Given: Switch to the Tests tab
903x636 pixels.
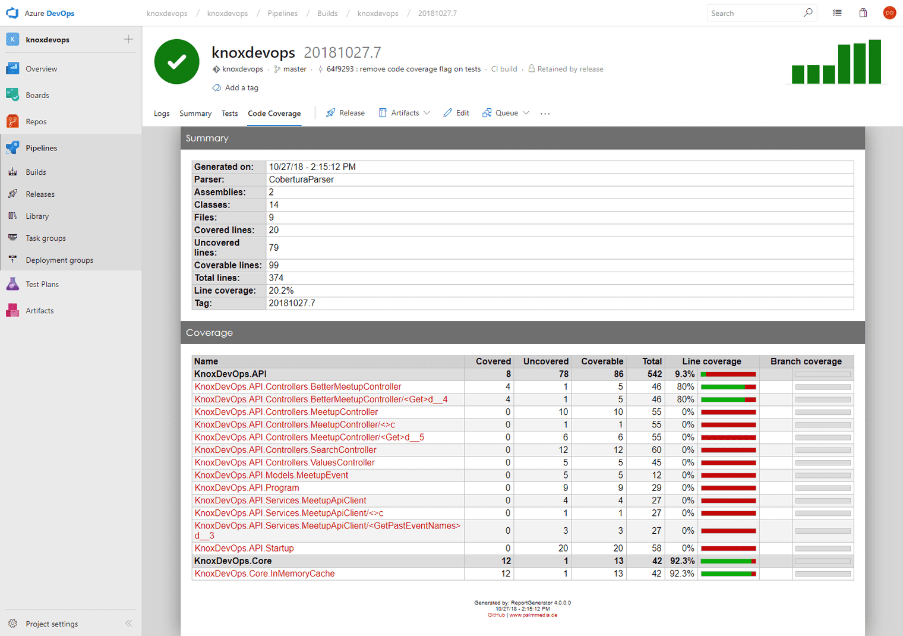Looking at the screenshot, I should click(229, 114).
